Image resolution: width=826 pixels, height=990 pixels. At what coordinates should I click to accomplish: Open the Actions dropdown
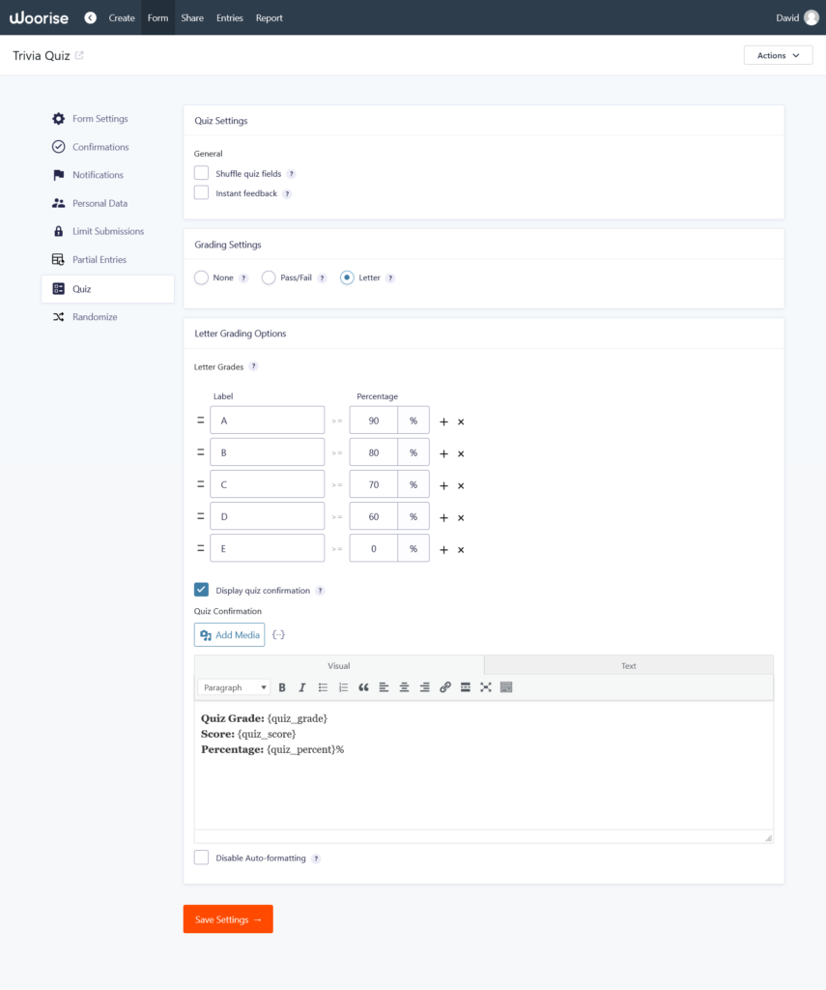coord(778,55)
